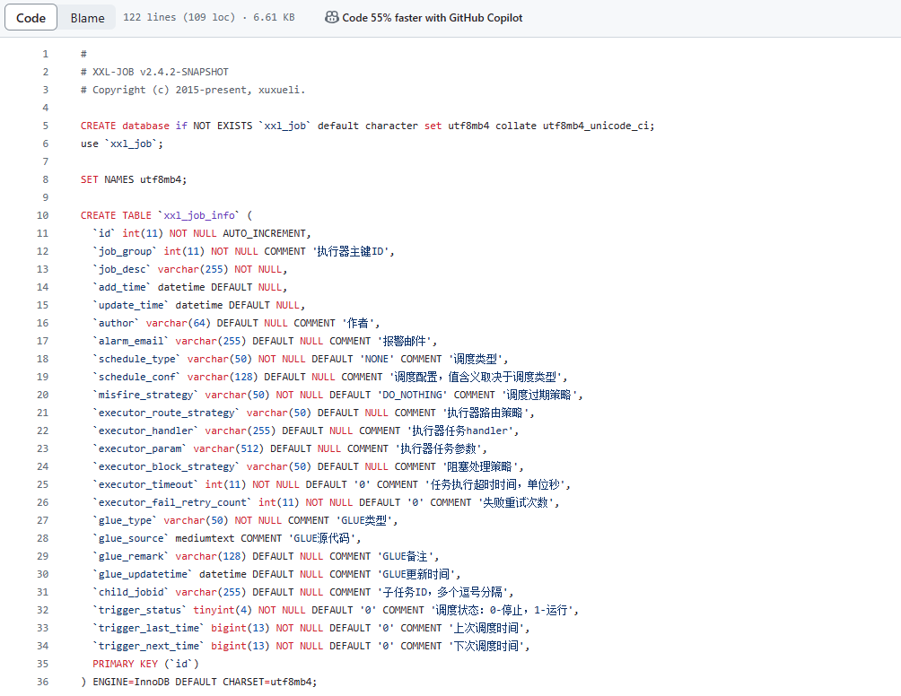Click the '# XXL-JOB v2.4.2-SNAPSHOT' comment line
Viewport: 901px width, 696px height.
click(x=154, y=72)
